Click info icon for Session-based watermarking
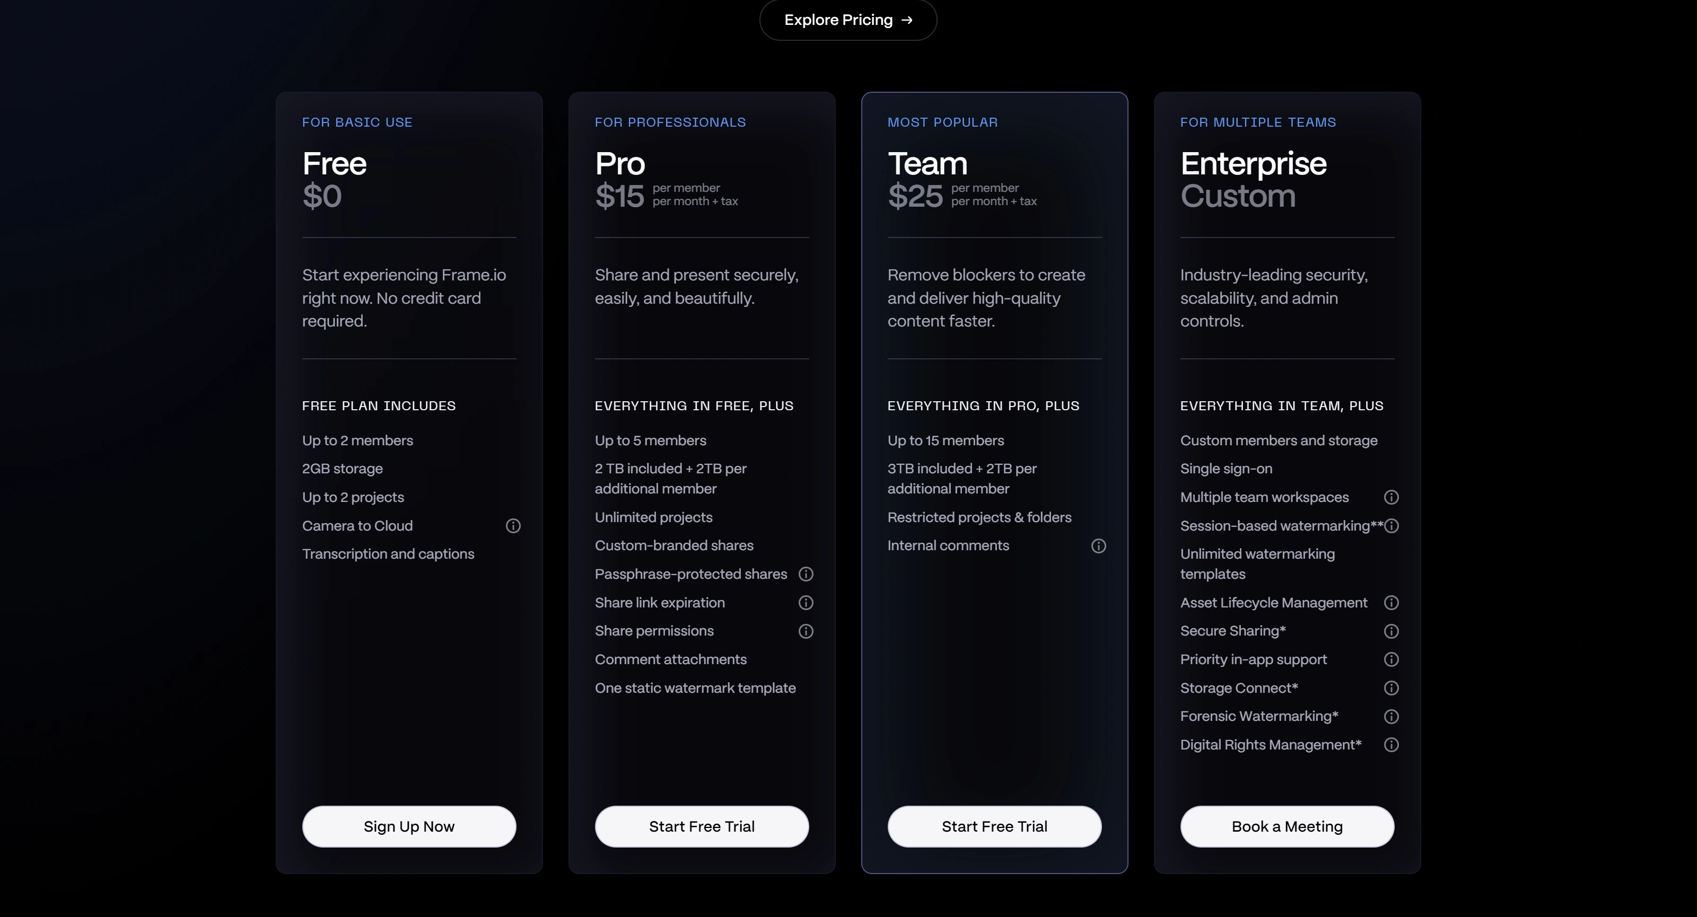The height and width of the screenshot is (917, 1697). (x=1392, y=526)
